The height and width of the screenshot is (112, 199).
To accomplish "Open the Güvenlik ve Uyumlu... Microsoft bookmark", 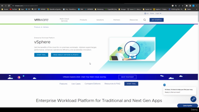I will [54, 9].
